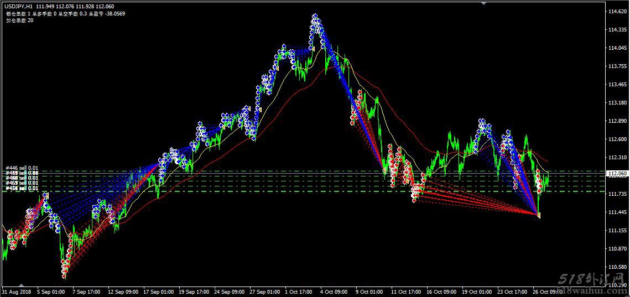630x297 pixels.
Task: Click the 113.180 label on price axis
Action: tap(617, 102)
